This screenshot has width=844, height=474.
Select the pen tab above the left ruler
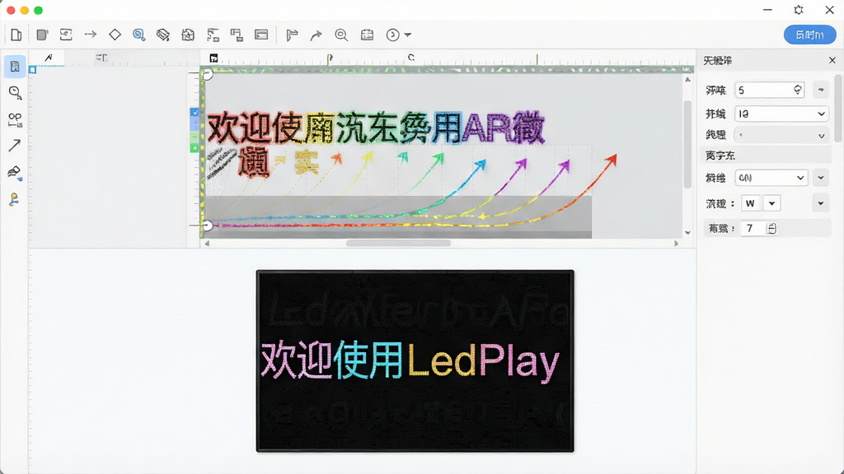[48, 58]
